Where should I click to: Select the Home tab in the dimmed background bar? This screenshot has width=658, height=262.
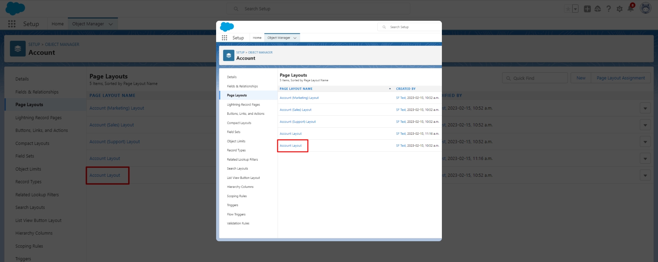58,24
